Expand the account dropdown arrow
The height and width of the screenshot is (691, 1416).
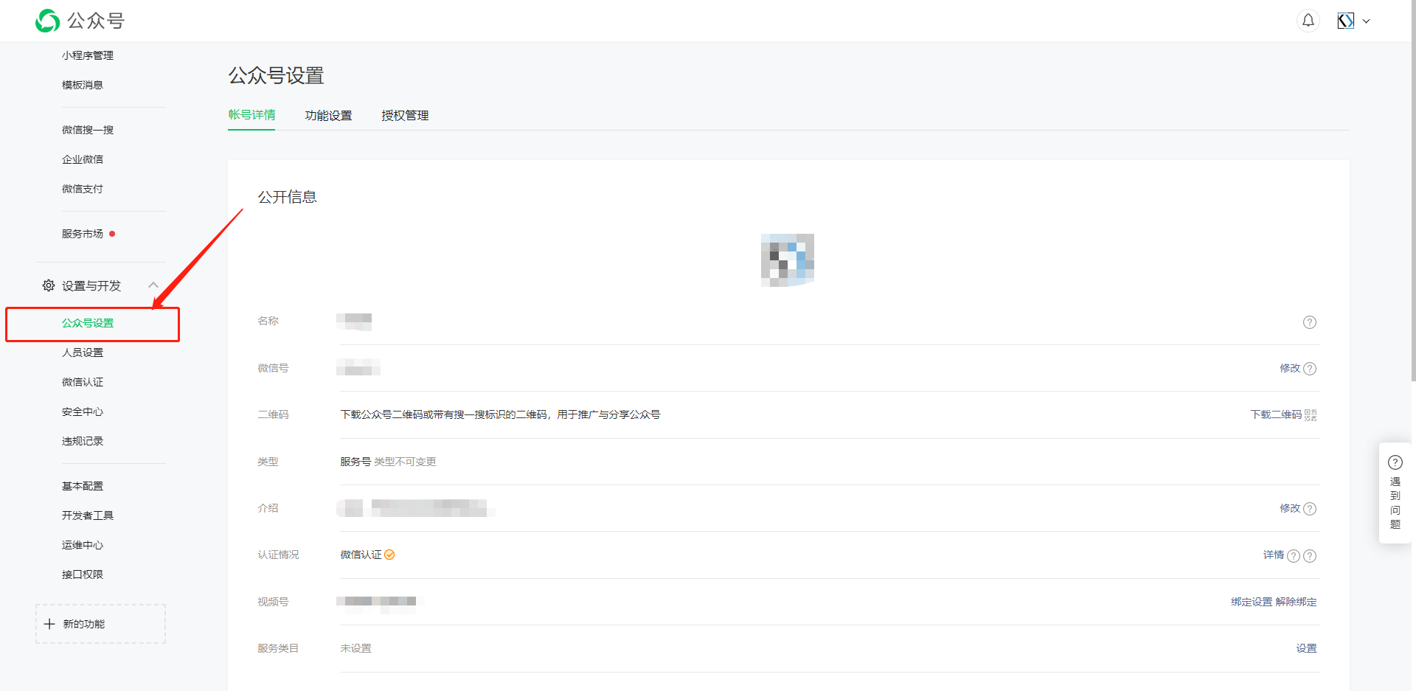[1367, 21]
